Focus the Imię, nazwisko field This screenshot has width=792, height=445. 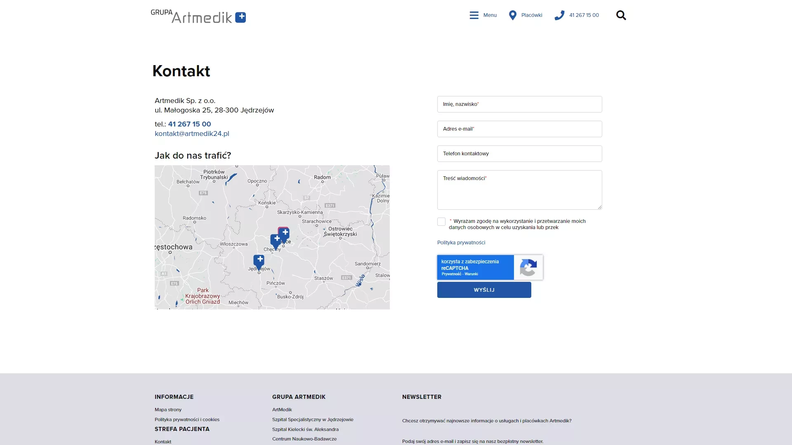tap(520, 104)
